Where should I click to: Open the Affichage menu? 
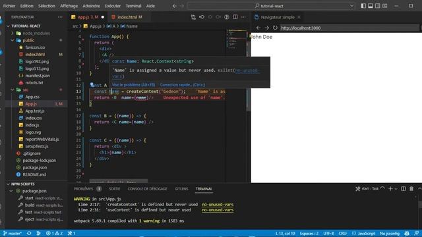(69, 6)
